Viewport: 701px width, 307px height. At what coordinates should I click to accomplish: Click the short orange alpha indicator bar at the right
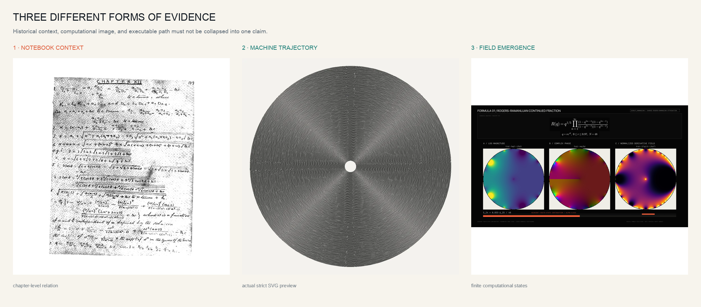coord(648,214)
